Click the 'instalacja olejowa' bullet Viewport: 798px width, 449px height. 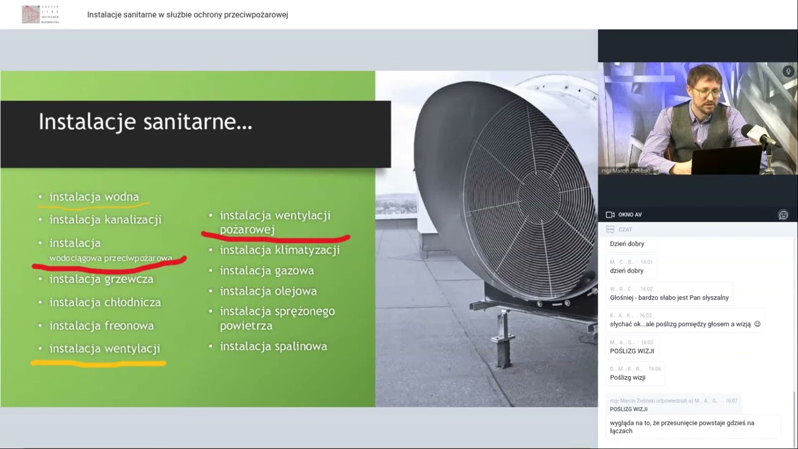(x=268, y=291)
